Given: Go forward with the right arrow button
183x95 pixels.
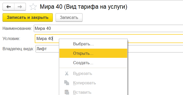Looking at the screenshot, I should tap(20, 7).
